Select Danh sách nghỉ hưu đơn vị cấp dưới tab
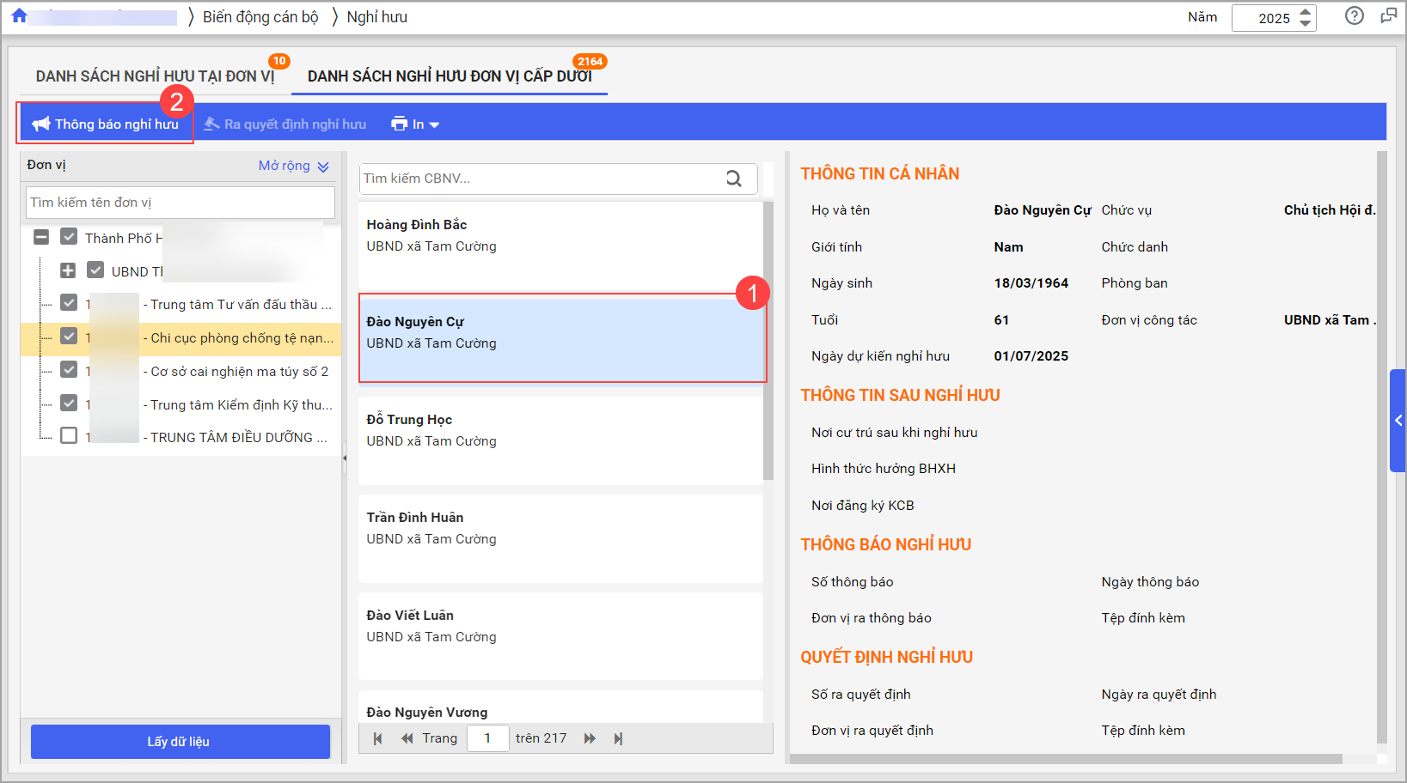 tap(449, 76)
